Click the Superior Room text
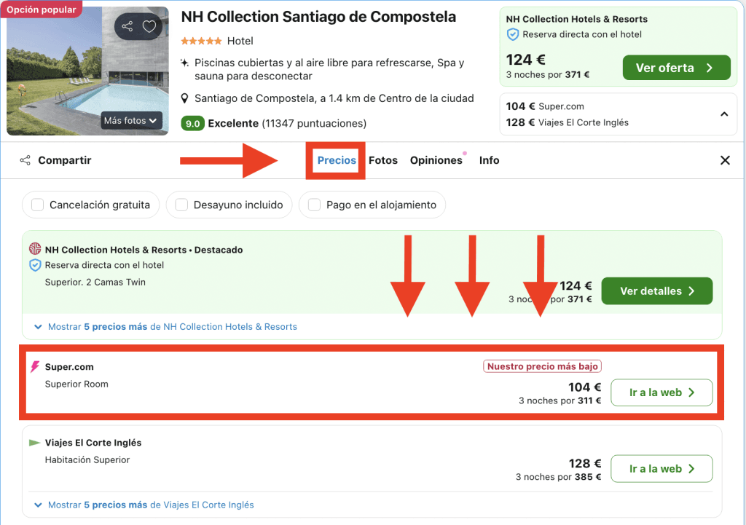This screenshot has width=746, height=525. coord(76,384)
